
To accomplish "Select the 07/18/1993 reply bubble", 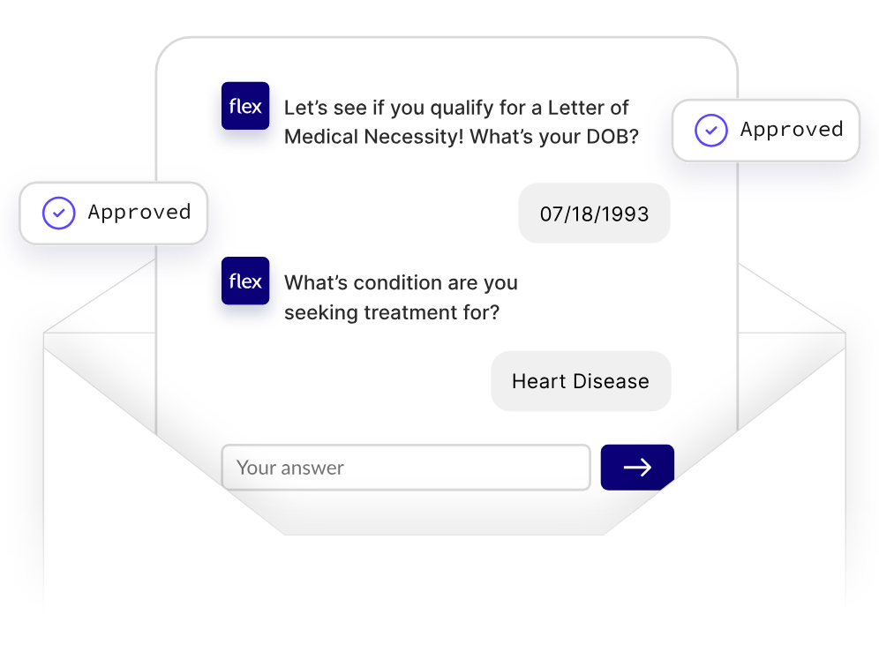I will click(x=594, y=214).
